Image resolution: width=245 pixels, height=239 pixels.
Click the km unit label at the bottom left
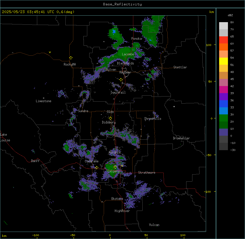point(4,236)
